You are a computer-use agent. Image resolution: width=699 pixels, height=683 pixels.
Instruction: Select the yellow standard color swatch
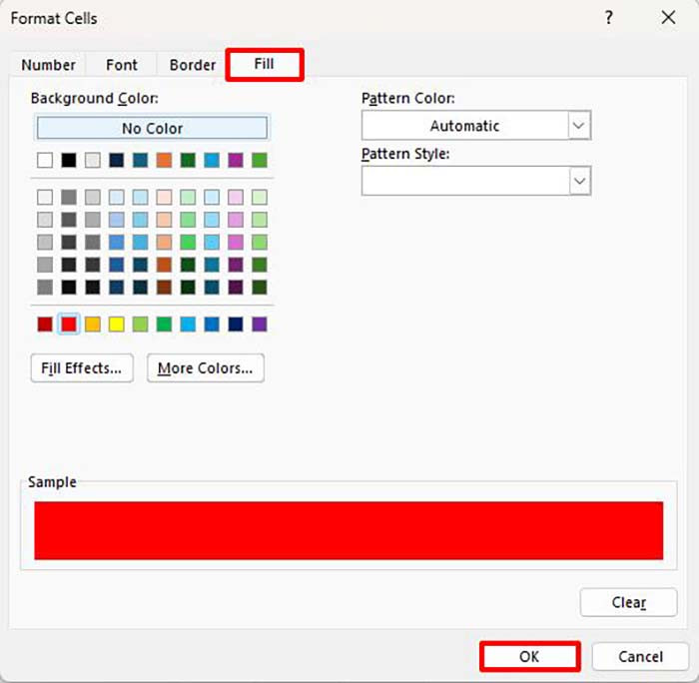(x=117, y=325)
